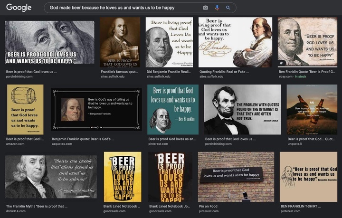Open Google logo homepage link

click(x=19, y=8)
